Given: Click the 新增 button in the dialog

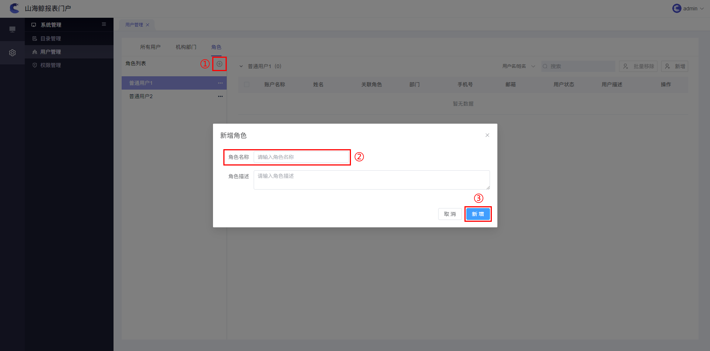Looking at the screenshot, I should pyautogui.click(x=478, y=214).
